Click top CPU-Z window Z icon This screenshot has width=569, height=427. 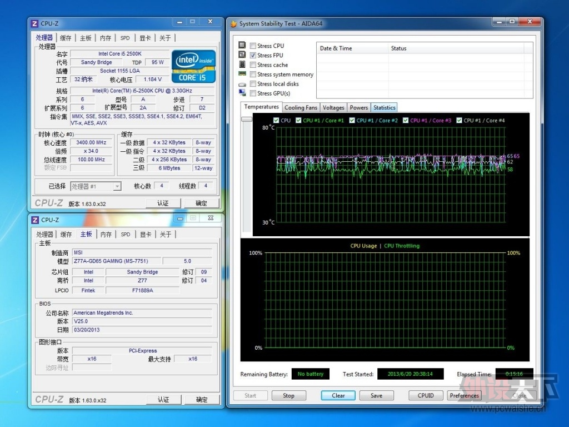pos(34,23)
